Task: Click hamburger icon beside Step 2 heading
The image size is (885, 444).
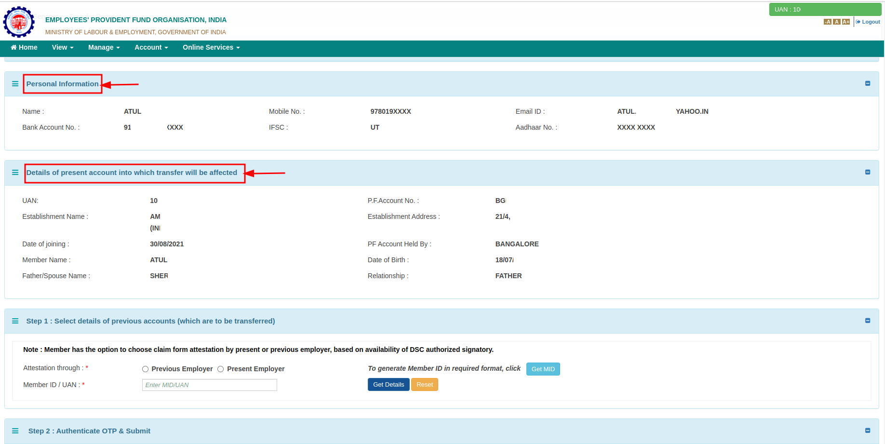Action: tap(15, 431)
